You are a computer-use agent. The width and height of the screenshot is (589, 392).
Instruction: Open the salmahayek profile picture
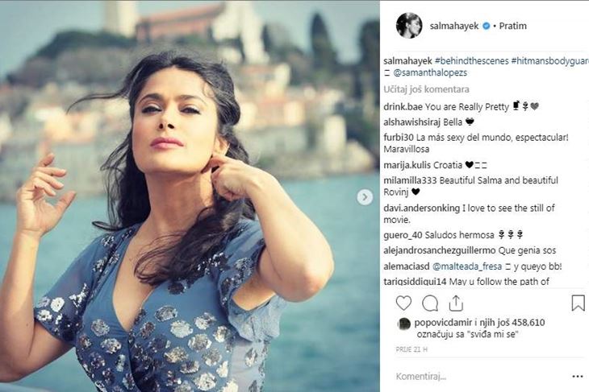click(x=409, y=26)
